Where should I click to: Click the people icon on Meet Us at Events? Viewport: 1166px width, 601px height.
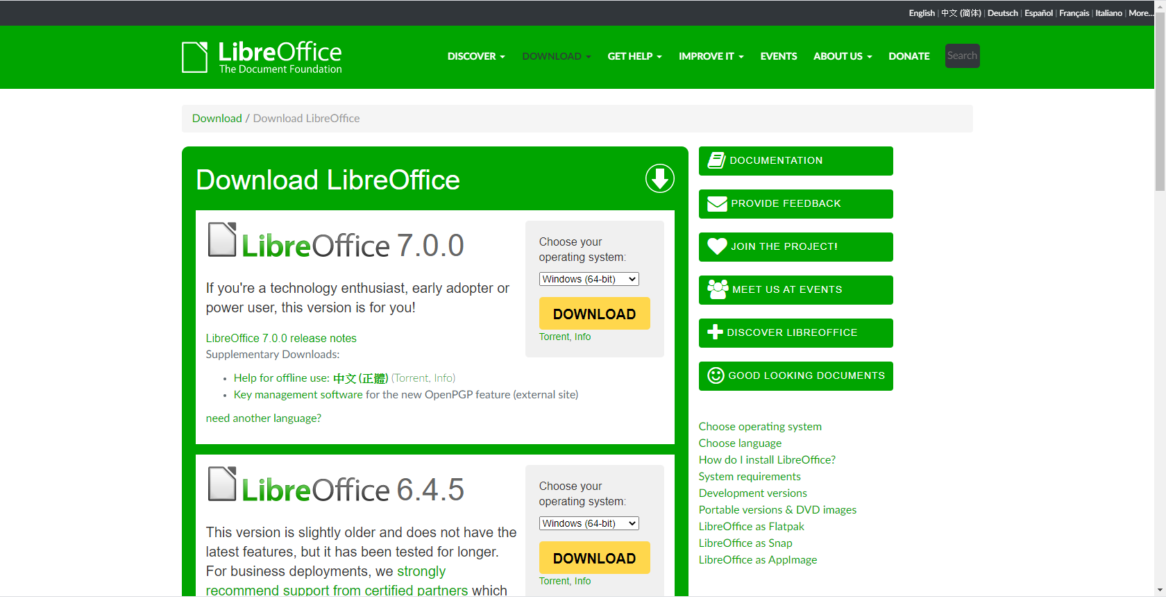pyautogui.click(x=718, y=289)
